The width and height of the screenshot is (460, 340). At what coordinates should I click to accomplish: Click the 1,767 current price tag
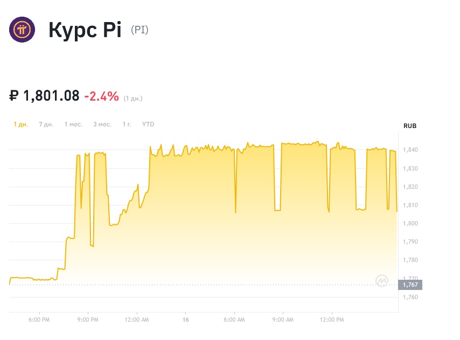(x=410, y=285)
